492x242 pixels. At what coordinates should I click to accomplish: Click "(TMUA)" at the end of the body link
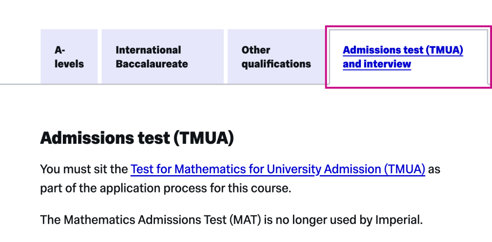405,169
